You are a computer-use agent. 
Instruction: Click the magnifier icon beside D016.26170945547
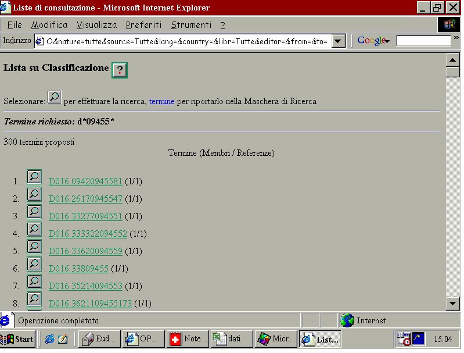[34, 194]
